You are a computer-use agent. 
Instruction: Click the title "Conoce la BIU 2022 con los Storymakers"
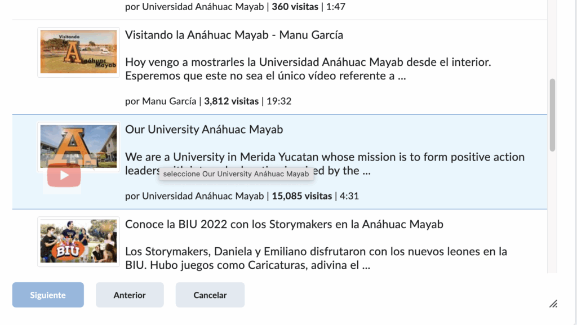284,224
